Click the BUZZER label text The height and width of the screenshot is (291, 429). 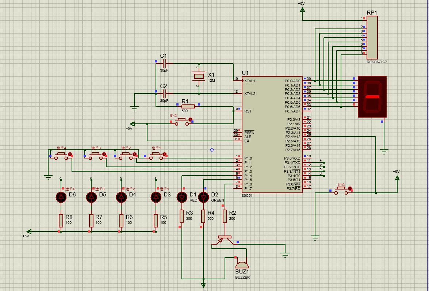pyautogui.click(x=242, y=277)
